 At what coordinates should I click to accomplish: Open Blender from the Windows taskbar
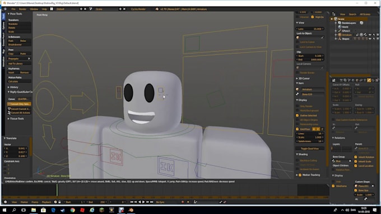[131, 210]
